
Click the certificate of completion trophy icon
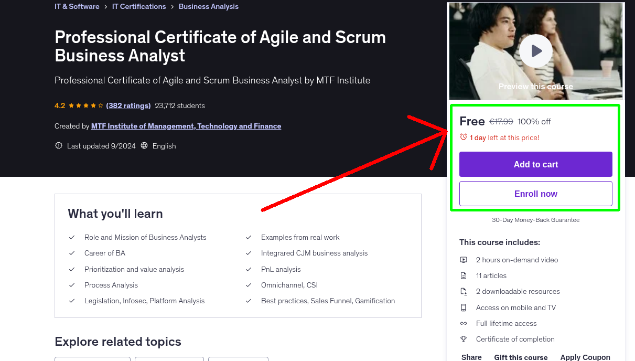point(464,339)
